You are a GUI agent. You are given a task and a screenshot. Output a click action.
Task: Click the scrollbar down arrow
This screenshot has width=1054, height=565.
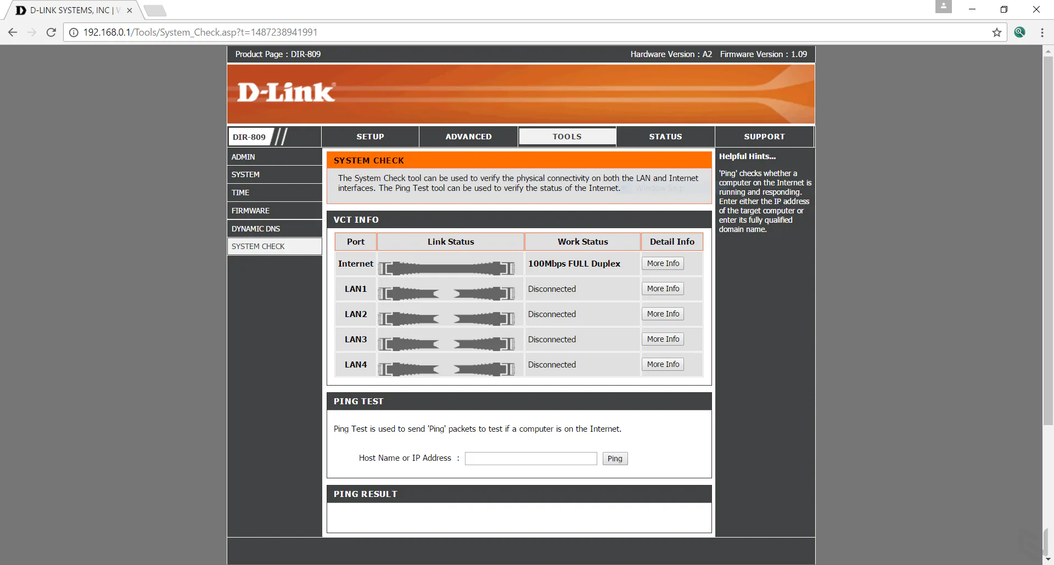(1048, 560)
